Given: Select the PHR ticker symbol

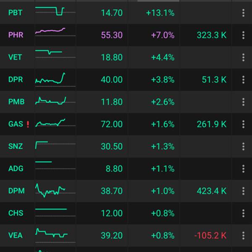Looking at the screenshot, I should (x=16, y=35).
